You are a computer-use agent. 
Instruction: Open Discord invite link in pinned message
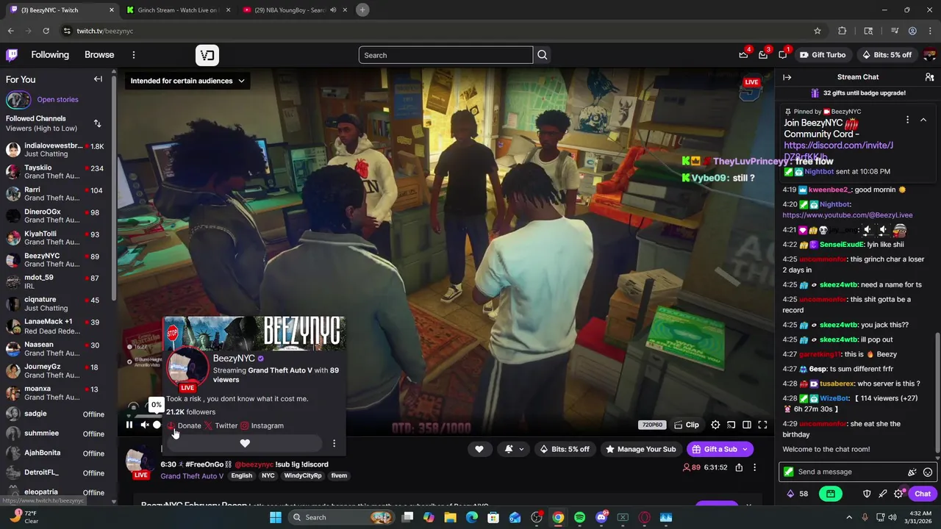tap(838, 151)
